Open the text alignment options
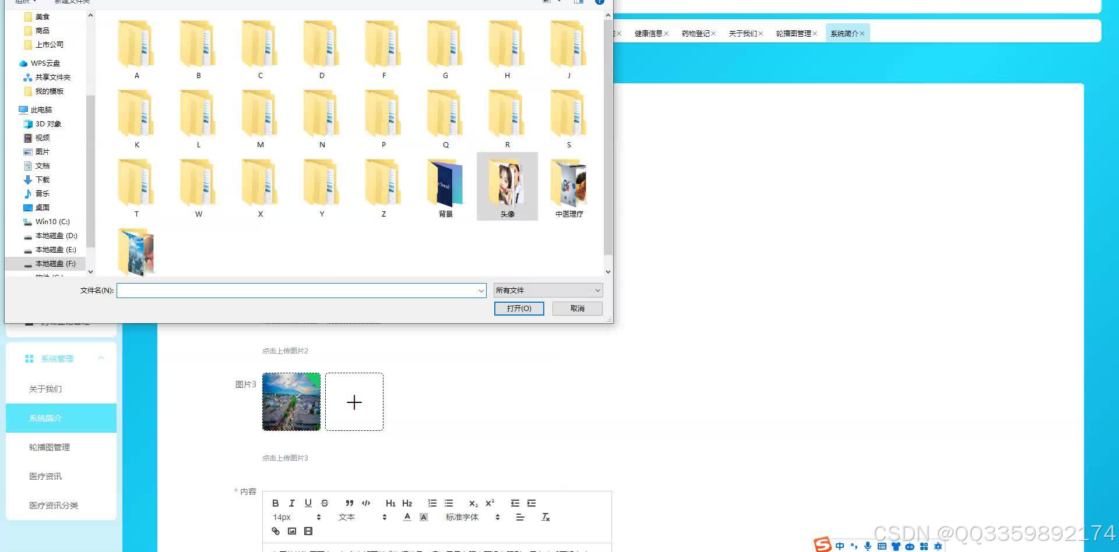 (520, 517)
